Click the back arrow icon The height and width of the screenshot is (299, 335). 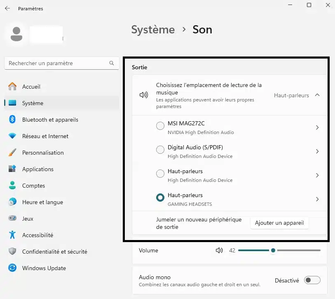7,8
